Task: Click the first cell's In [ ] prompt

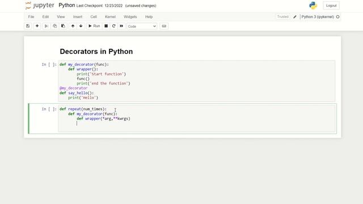Action: [x=49, y=65]
